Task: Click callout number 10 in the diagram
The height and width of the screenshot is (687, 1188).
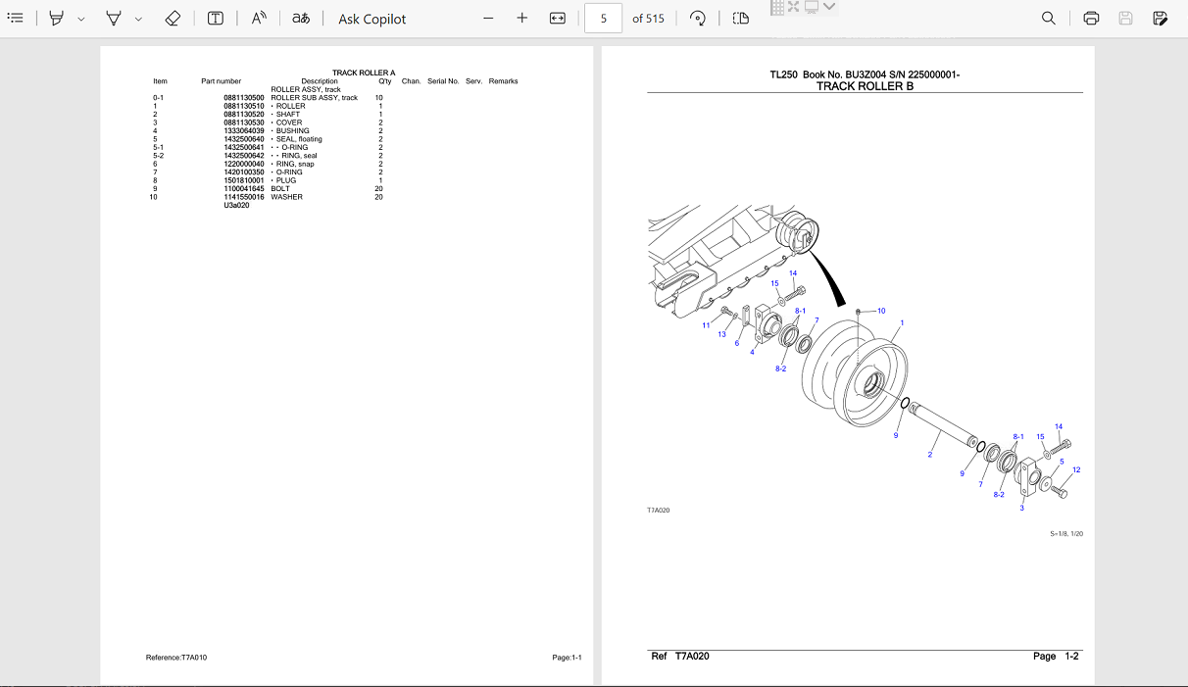Action: (x=881, y=311)
